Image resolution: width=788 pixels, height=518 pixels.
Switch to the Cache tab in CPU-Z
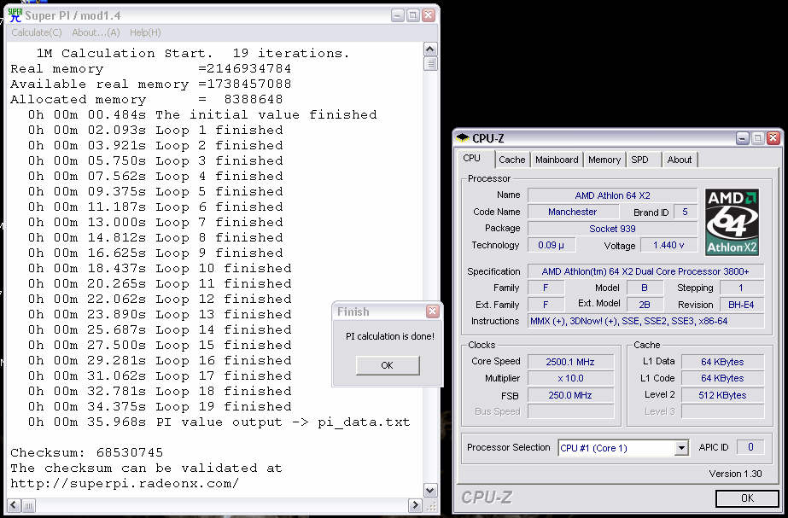coord(511,160)
